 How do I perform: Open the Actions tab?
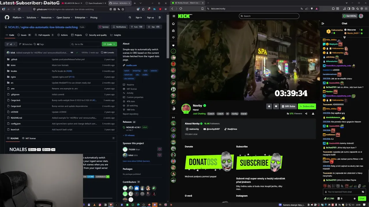coord(63,35)
